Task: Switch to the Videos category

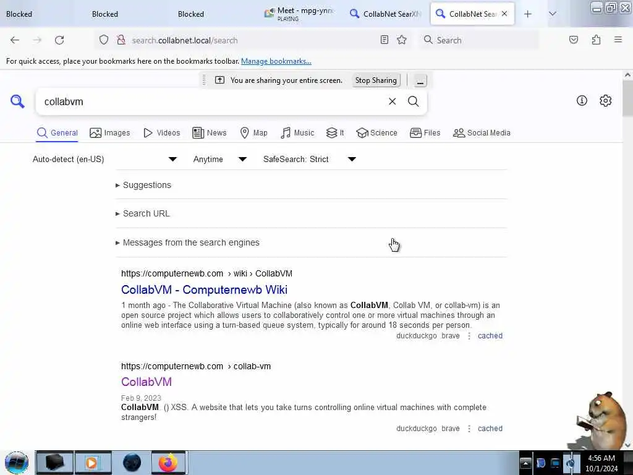Action: coord(161,133)
